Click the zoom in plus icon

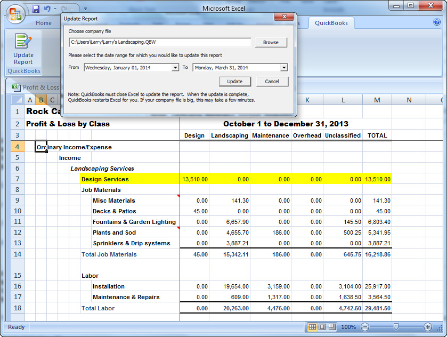tap(427, 327)
